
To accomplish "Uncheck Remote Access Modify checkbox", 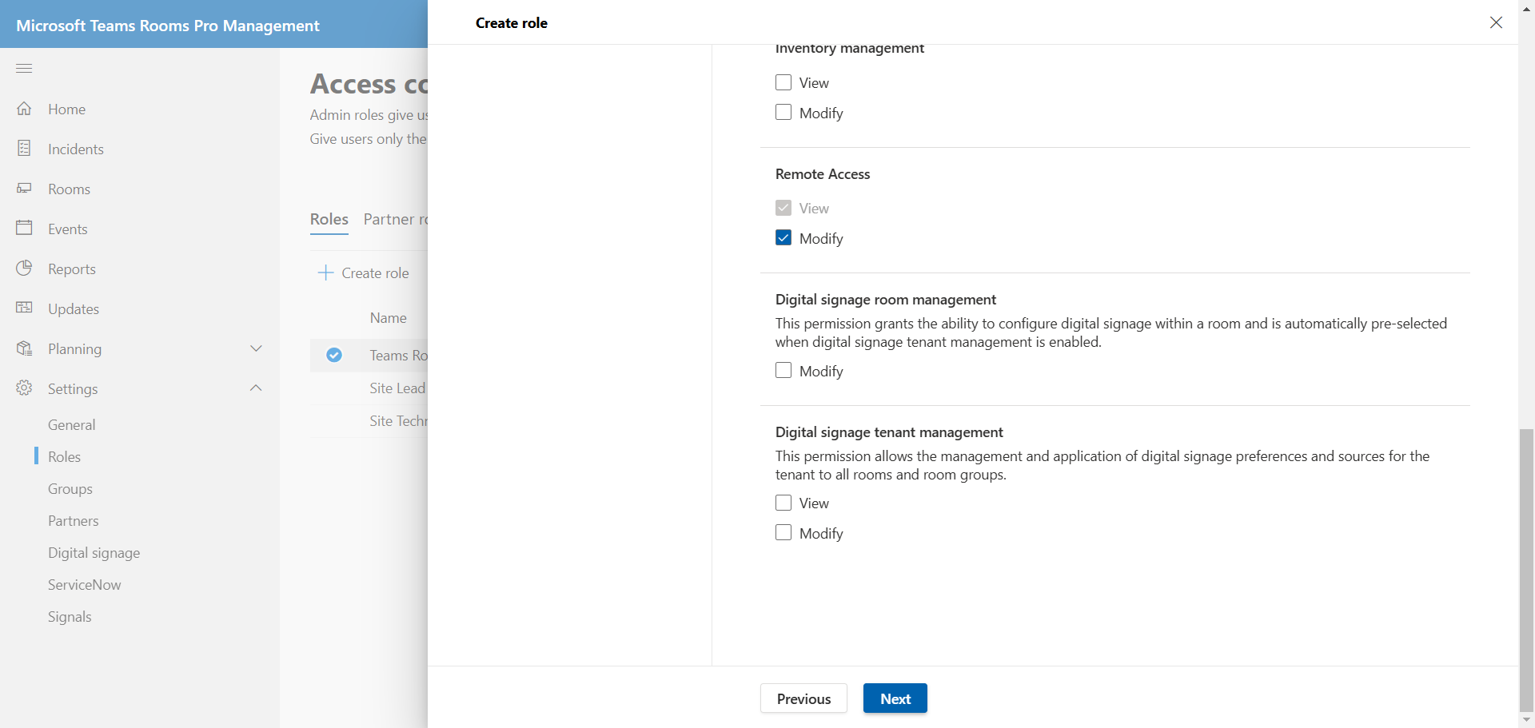I will [x=783, y=238].
